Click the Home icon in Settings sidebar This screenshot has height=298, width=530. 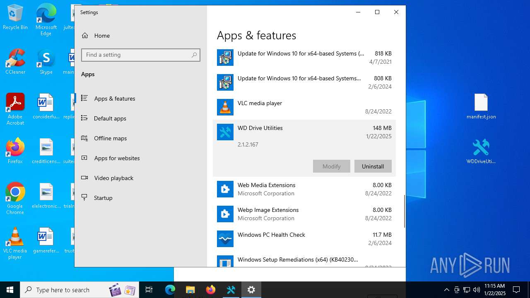[85, 36]
